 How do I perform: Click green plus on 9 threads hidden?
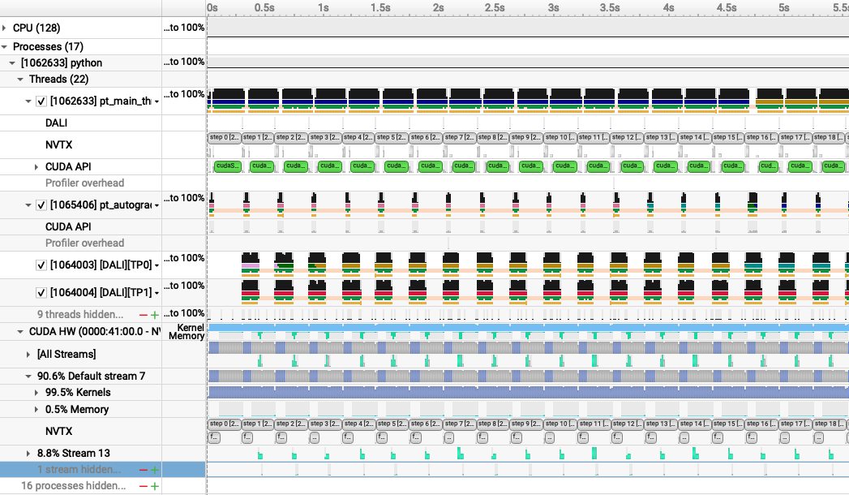(x=155, y=315)
